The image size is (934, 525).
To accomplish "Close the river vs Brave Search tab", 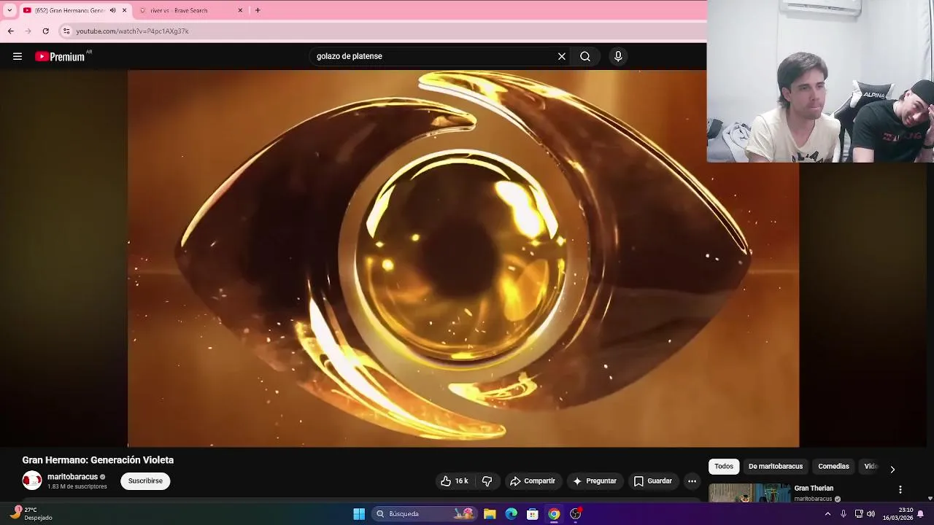I will tap(240, 10).
